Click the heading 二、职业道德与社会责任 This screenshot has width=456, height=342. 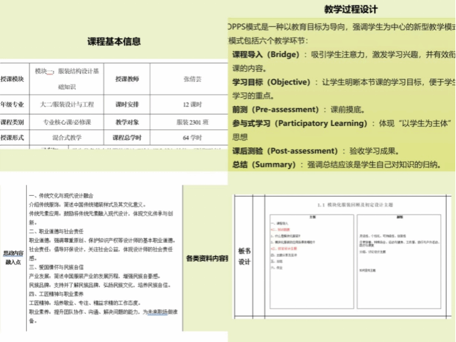(56, 231)
